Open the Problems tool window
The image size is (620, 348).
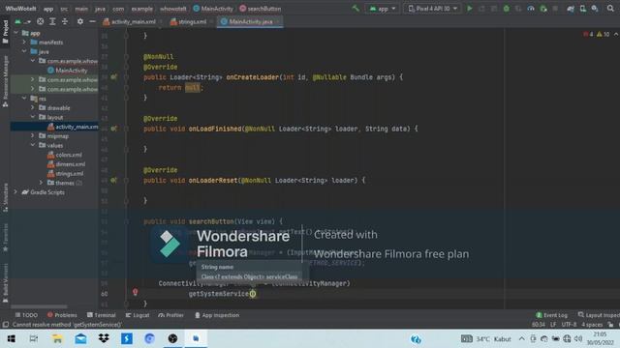[62, 315]
